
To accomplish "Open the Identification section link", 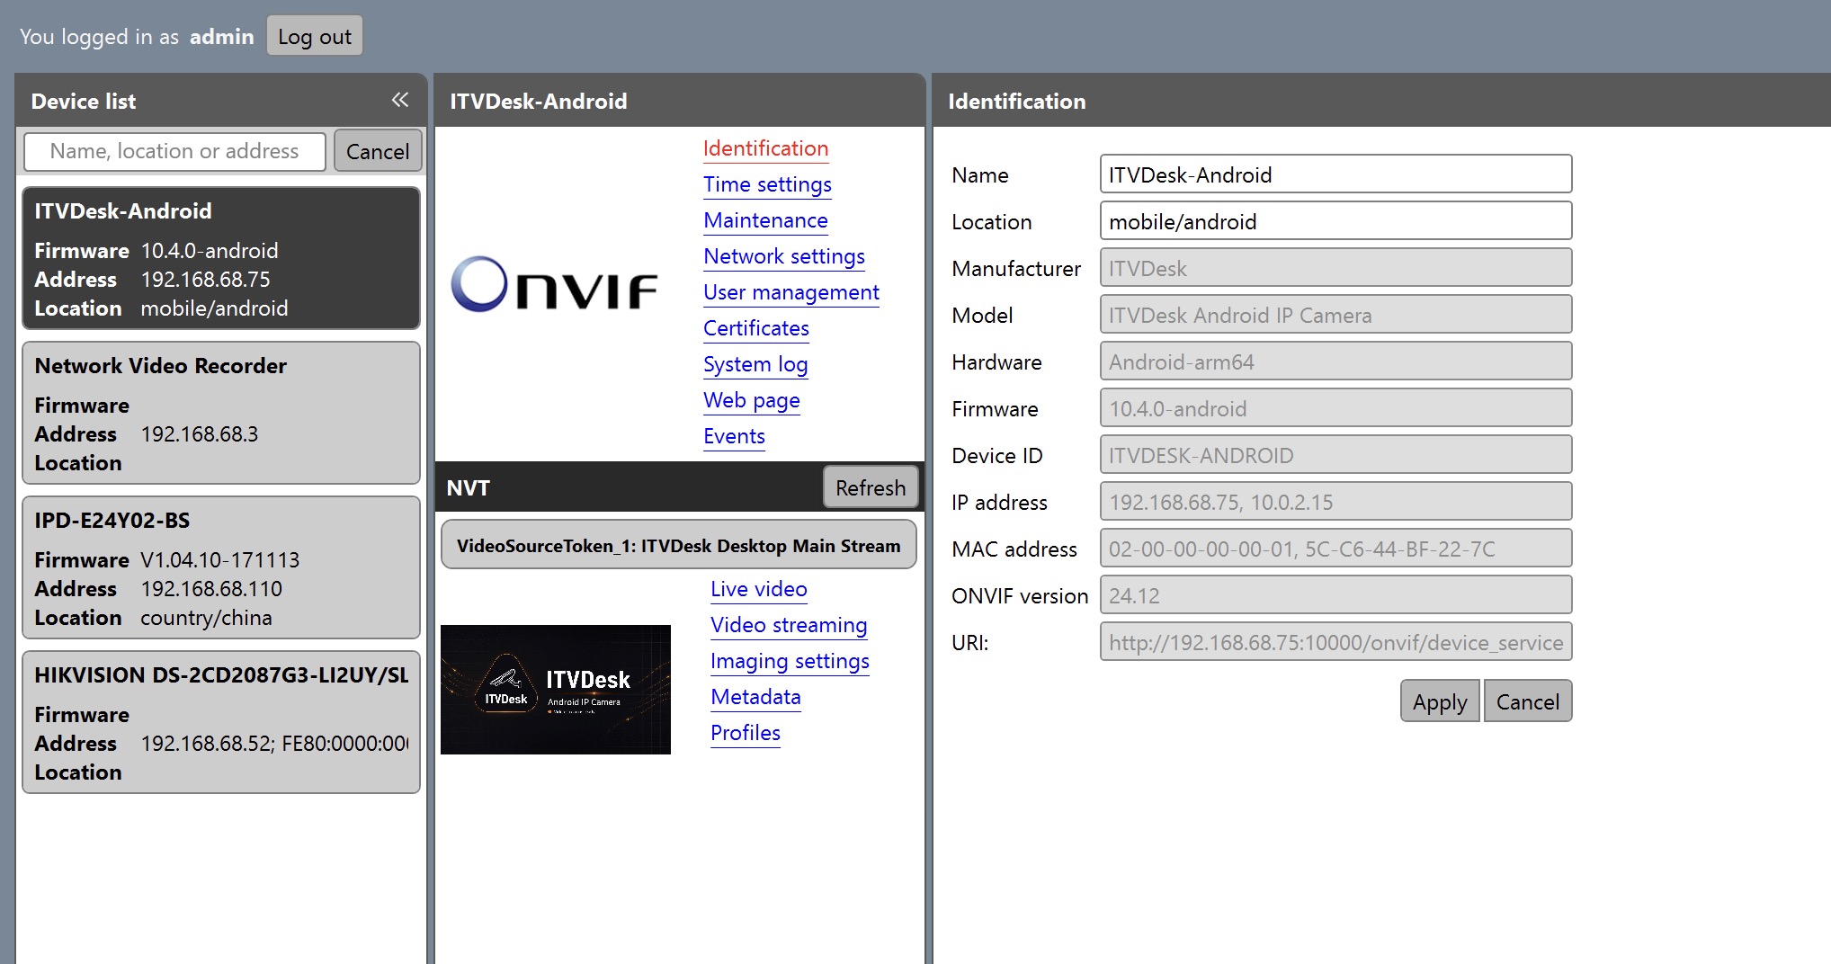I will click(x=765, y=148).
